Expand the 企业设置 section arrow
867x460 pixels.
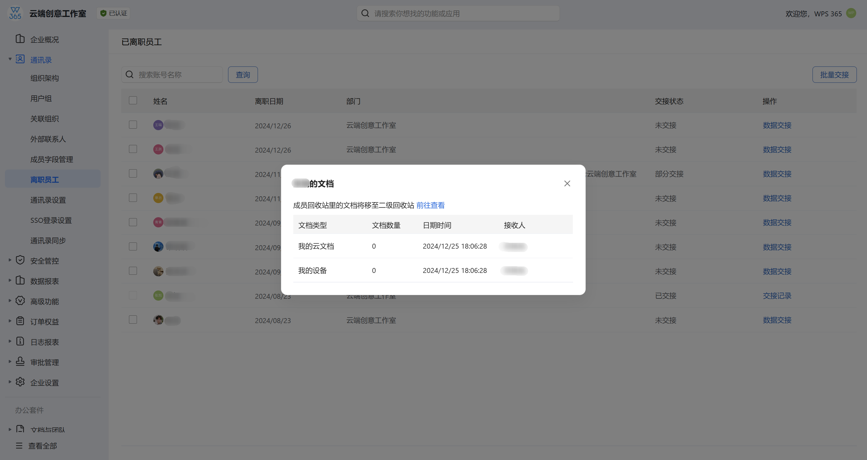(x=10, y=382)
